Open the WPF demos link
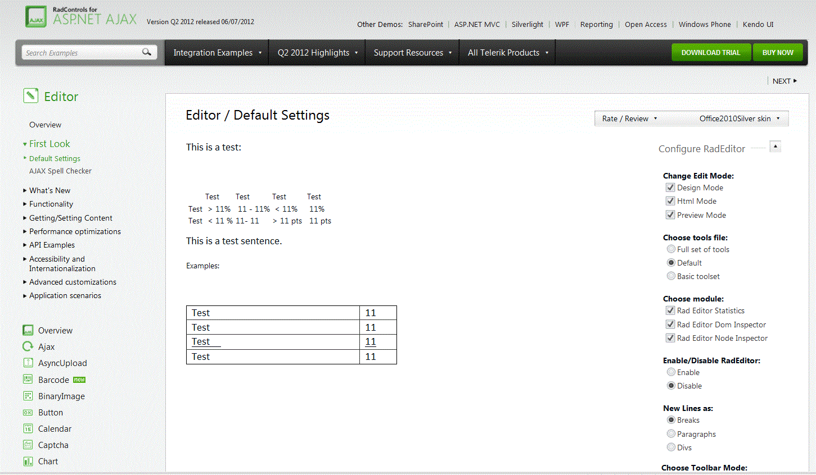 click(562, 24)
